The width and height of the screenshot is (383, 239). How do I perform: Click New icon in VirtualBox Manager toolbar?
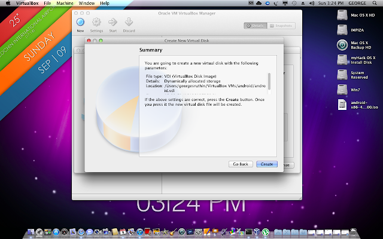pyautogui.click(x=80, y=23)
